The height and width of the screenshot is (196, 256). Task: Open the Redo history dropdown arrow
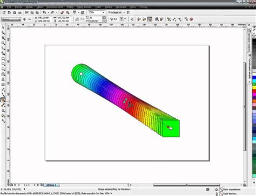(56, 12)
